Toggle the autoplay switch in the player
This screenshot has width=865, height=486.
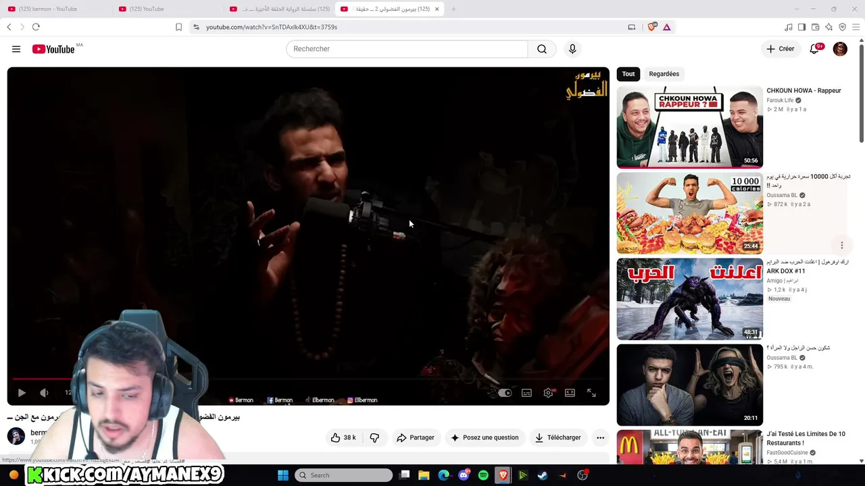point(505,393)
